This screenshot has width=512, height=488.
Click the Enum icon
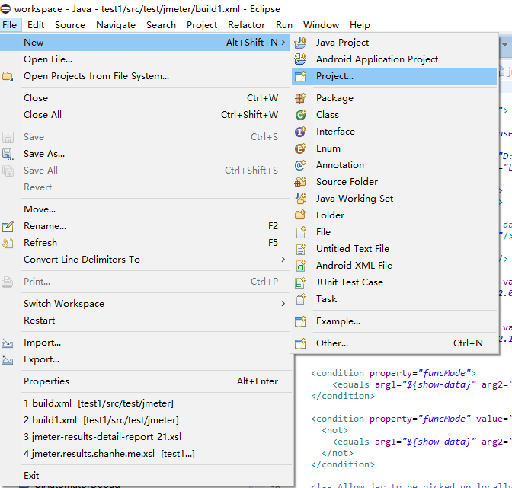[300, 148]
